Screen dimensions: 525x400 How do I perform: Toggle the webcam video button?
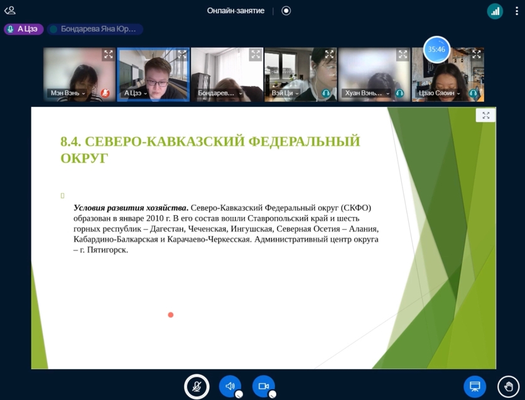(x=264, y=386)
